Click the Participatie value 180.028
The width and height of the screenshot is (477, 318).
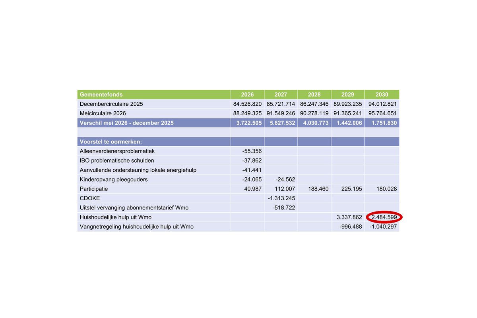click(x=386, y=189)
